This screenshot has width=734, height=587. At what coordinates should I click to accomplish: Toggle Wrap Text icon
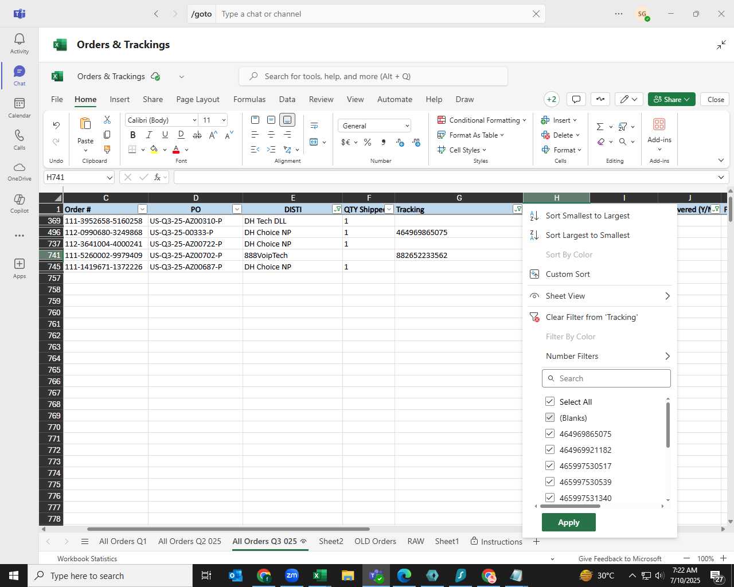point(314,126)
